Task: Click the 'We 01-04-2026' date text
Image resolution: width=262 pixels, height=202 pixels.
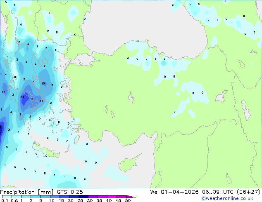Action: (174, 192)
